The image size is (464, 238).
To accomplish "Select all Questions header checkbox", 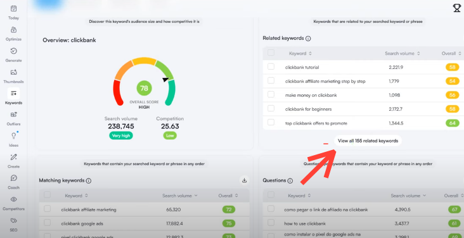I will pos(271,195).
